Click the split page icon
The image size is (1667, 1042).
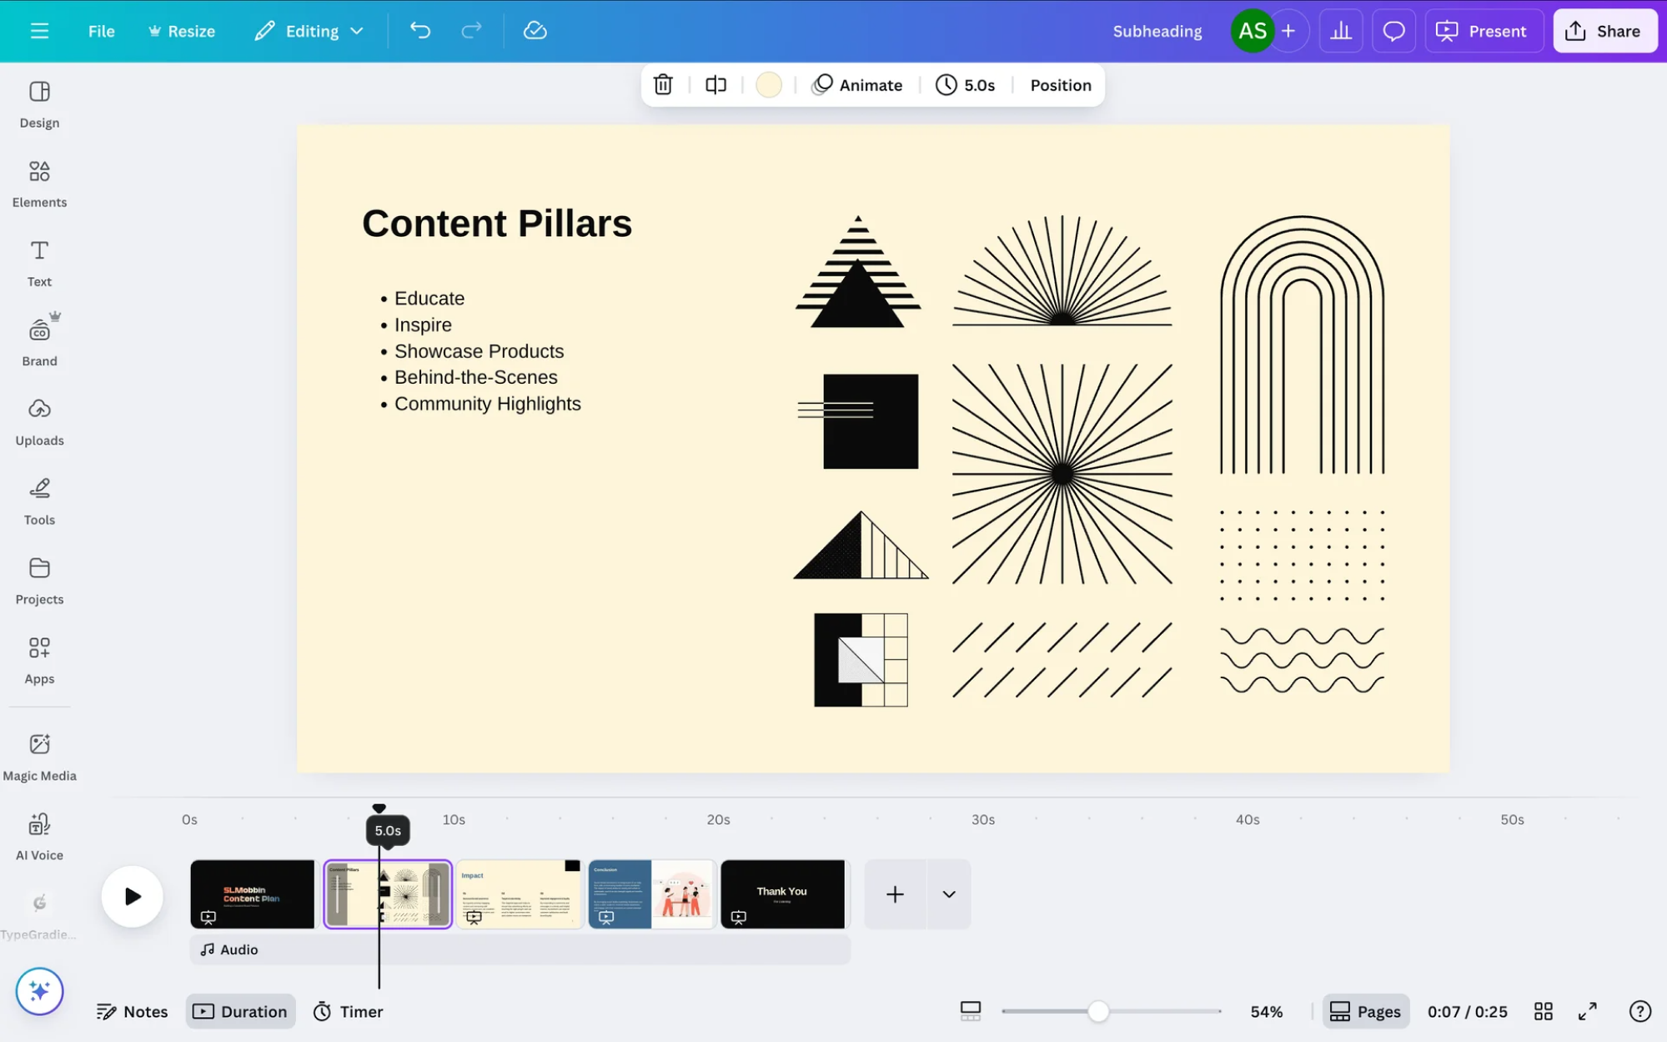coord(716,85)
